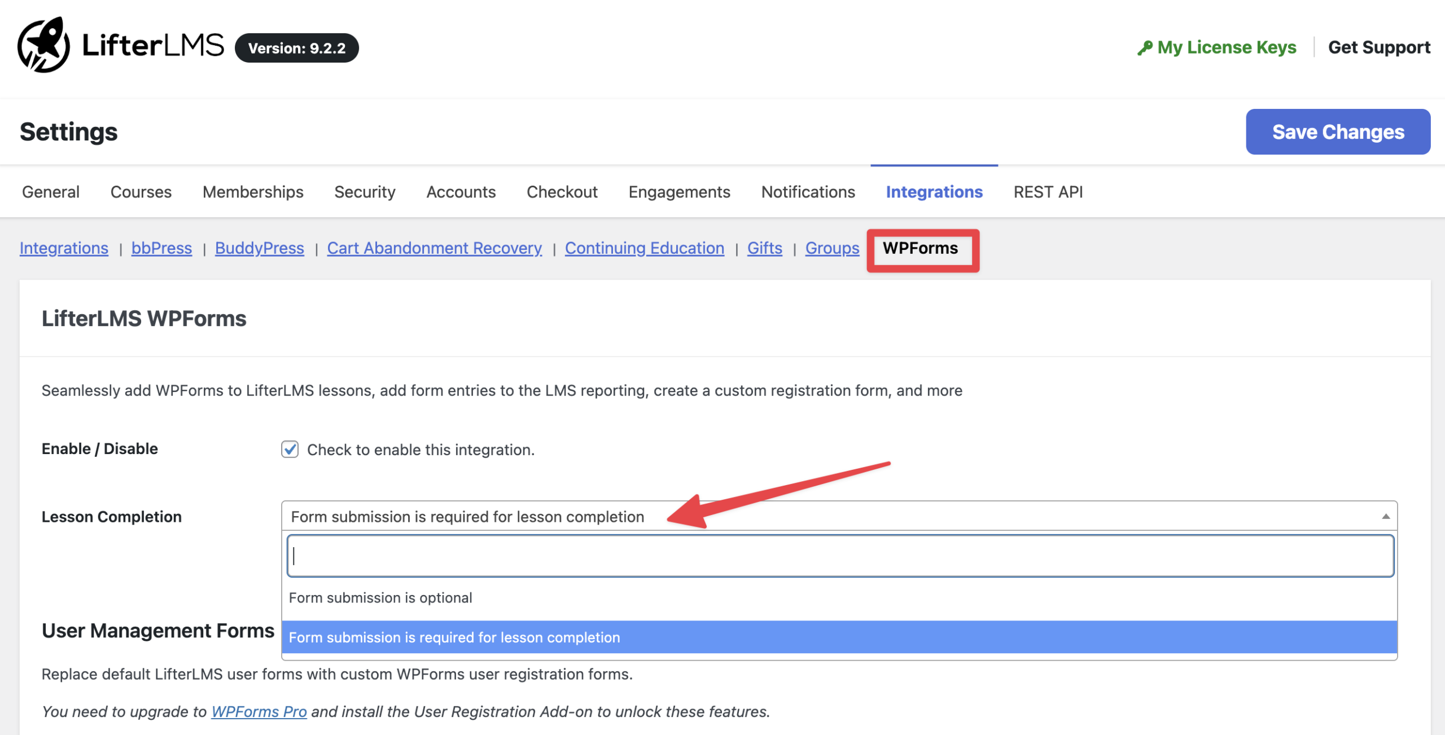Open the REST API settings tab
Screen dimensions: 1445x735
click(x=1048, y=192)
